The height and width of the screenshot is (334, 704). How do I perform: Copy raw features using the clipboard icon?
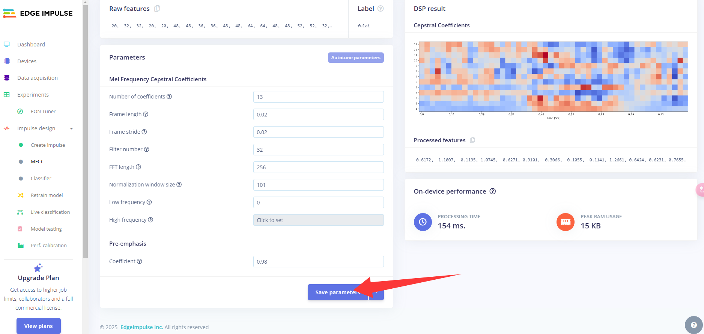pos(157,9)
